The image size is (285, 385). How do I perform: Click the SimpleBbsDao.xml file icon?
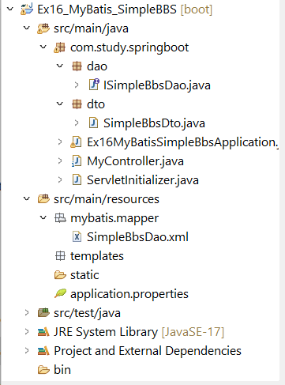77,236
